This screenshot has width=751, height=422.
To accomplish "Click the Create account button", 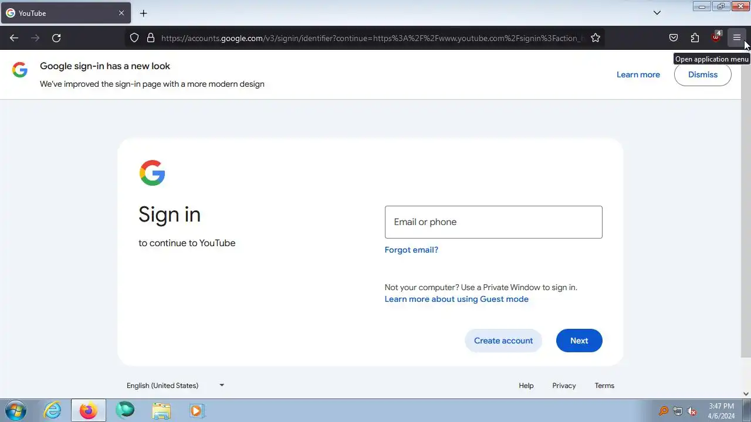I will tap(503, 341).
